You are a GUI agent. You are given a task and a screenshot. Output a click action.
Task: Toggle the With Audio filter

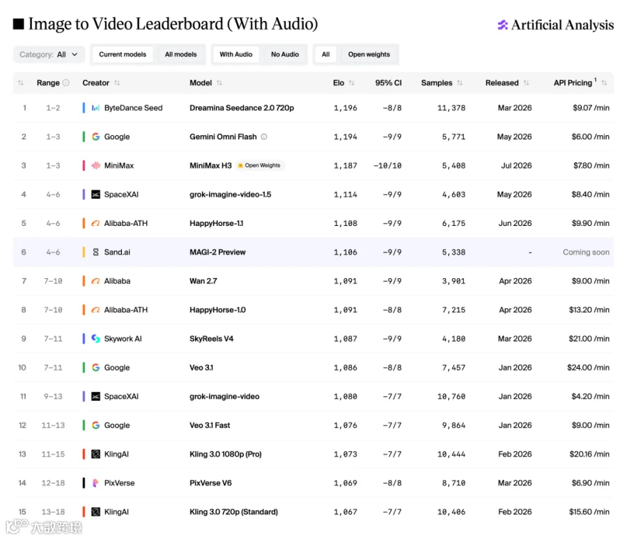(236, 54)
